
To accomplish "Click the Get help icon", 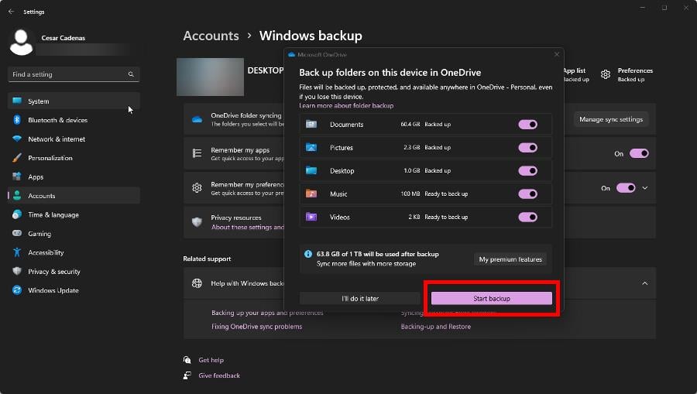I will coord(187,360).
